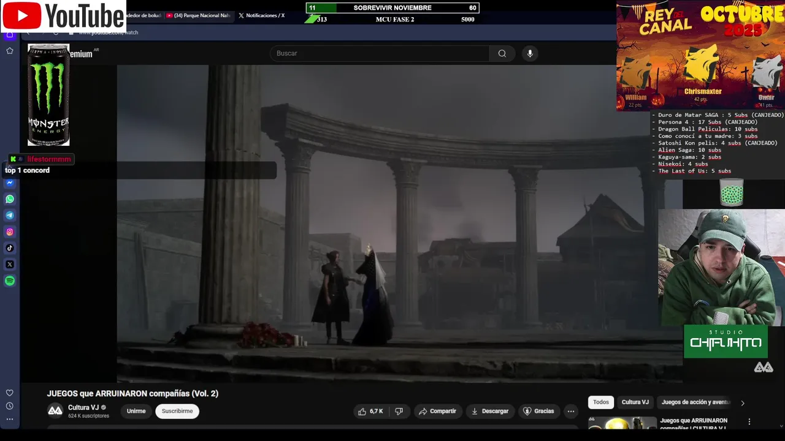Open Telegram from the browser sidebar
785x441 pixels.
coord(10,216)
